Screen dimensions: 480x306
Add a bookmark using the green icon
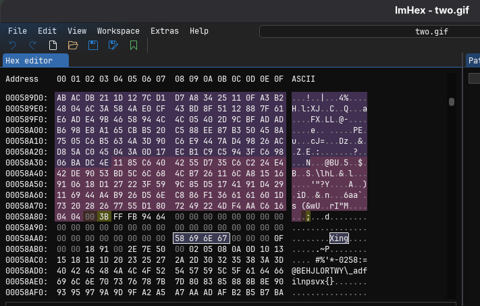click(x=134, y=45)
